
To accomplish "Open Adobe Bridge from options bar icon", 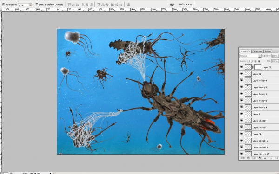I will (172, 5).
